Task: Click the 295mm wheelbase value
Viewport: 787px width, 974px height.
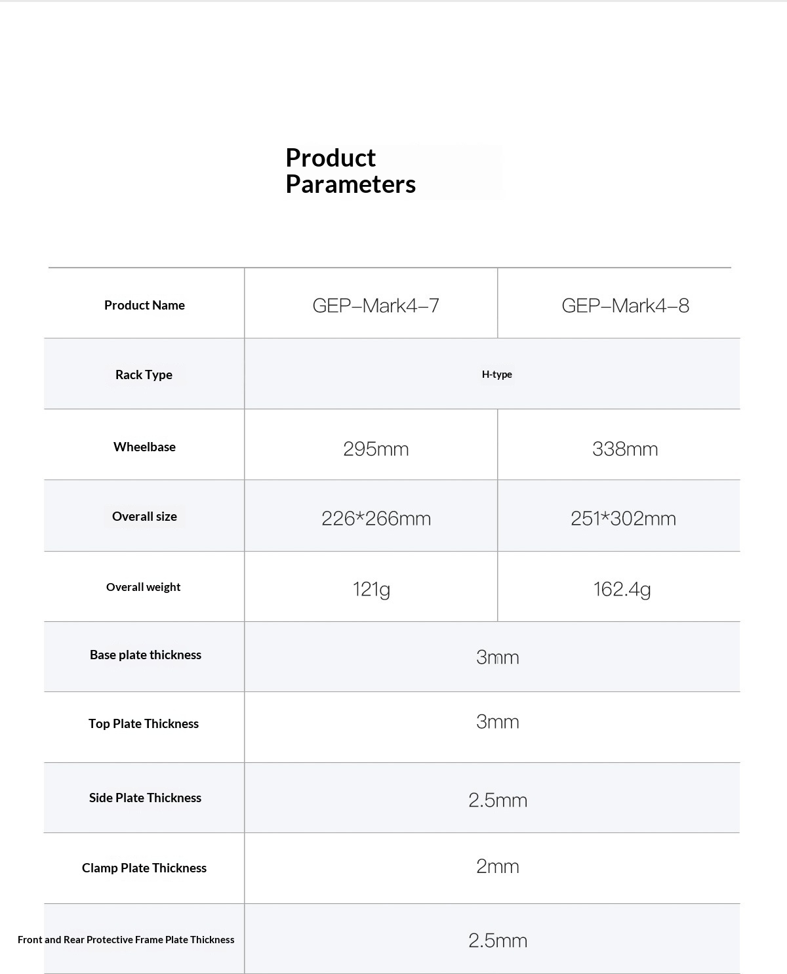Action: [x=376, y=449]
